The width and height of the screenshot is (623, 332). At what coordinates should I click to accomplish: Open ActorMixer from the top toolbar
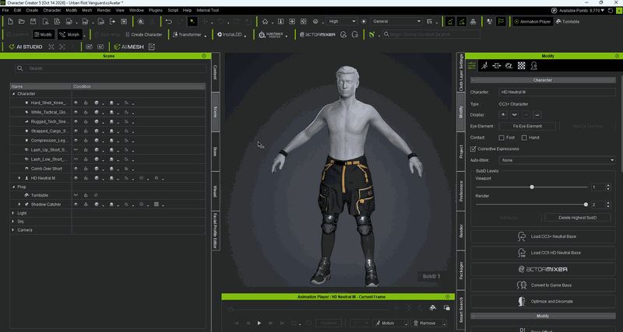tap(318, 34)
